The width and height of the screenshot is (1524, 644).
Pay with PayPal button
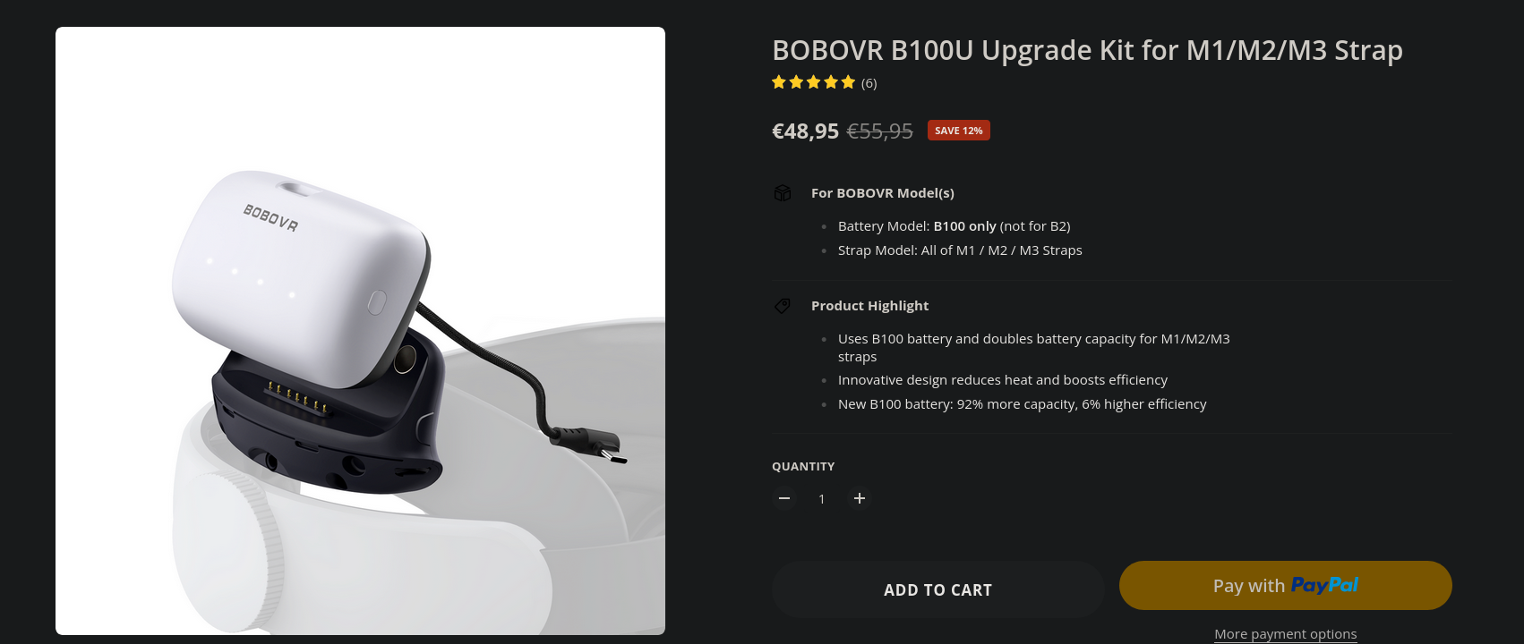pos(1285,586)
